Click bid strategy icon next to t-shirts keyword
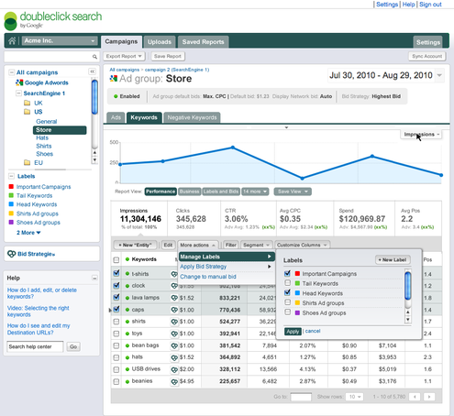This screenshot has height=416, width=454. pyautogui.click(x=174, y=274)
